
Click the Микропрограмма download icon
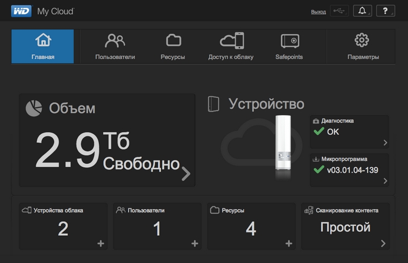pyautogui.click(x=316, y=159)
